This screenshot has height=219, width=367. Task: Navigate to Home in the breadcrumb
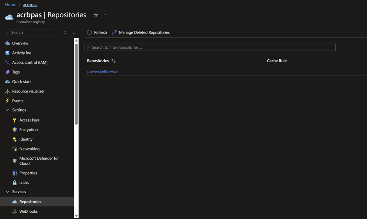pos(11,5)
